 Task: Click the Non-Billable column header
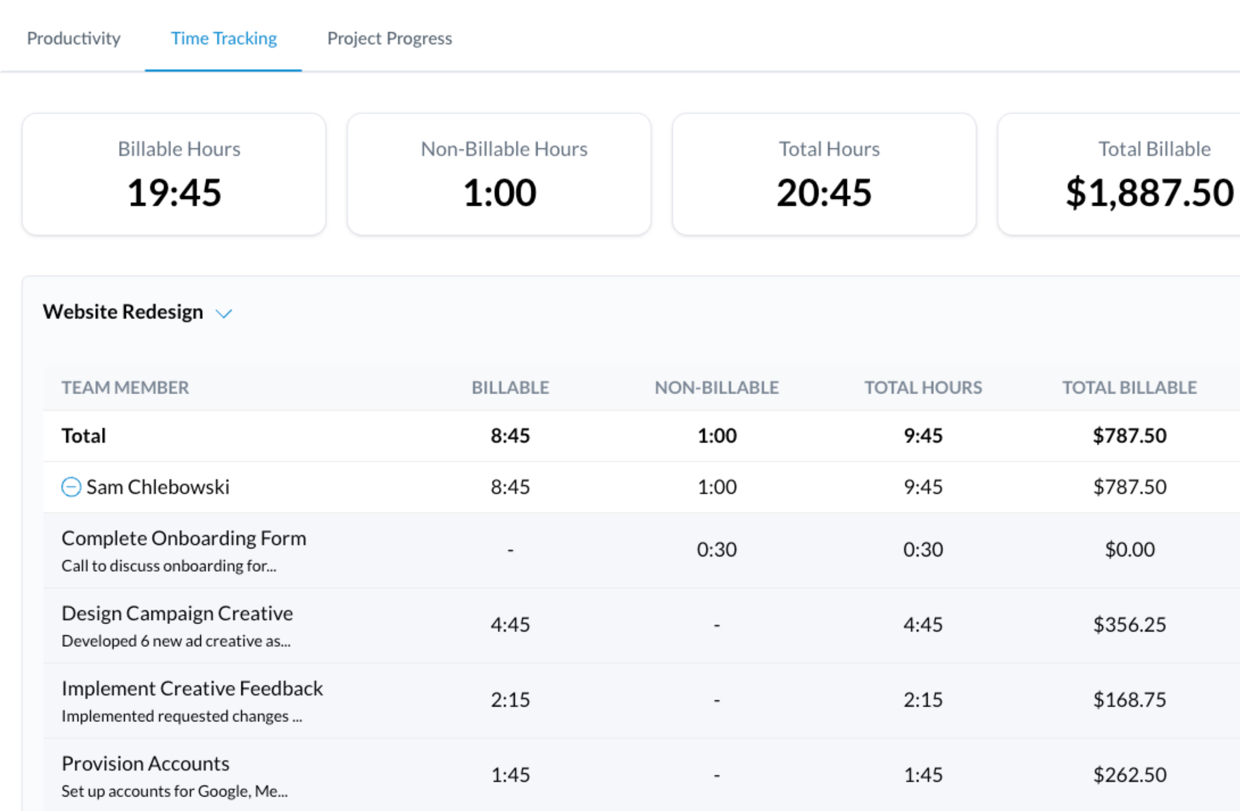coord(716,387)
